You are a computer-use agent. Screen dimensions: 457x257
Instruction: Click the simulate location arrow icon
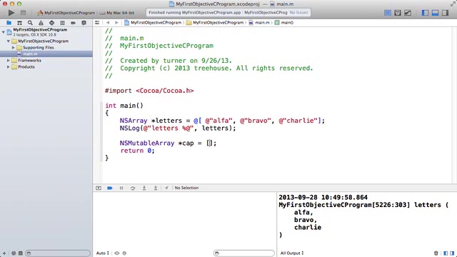point(166,188)
